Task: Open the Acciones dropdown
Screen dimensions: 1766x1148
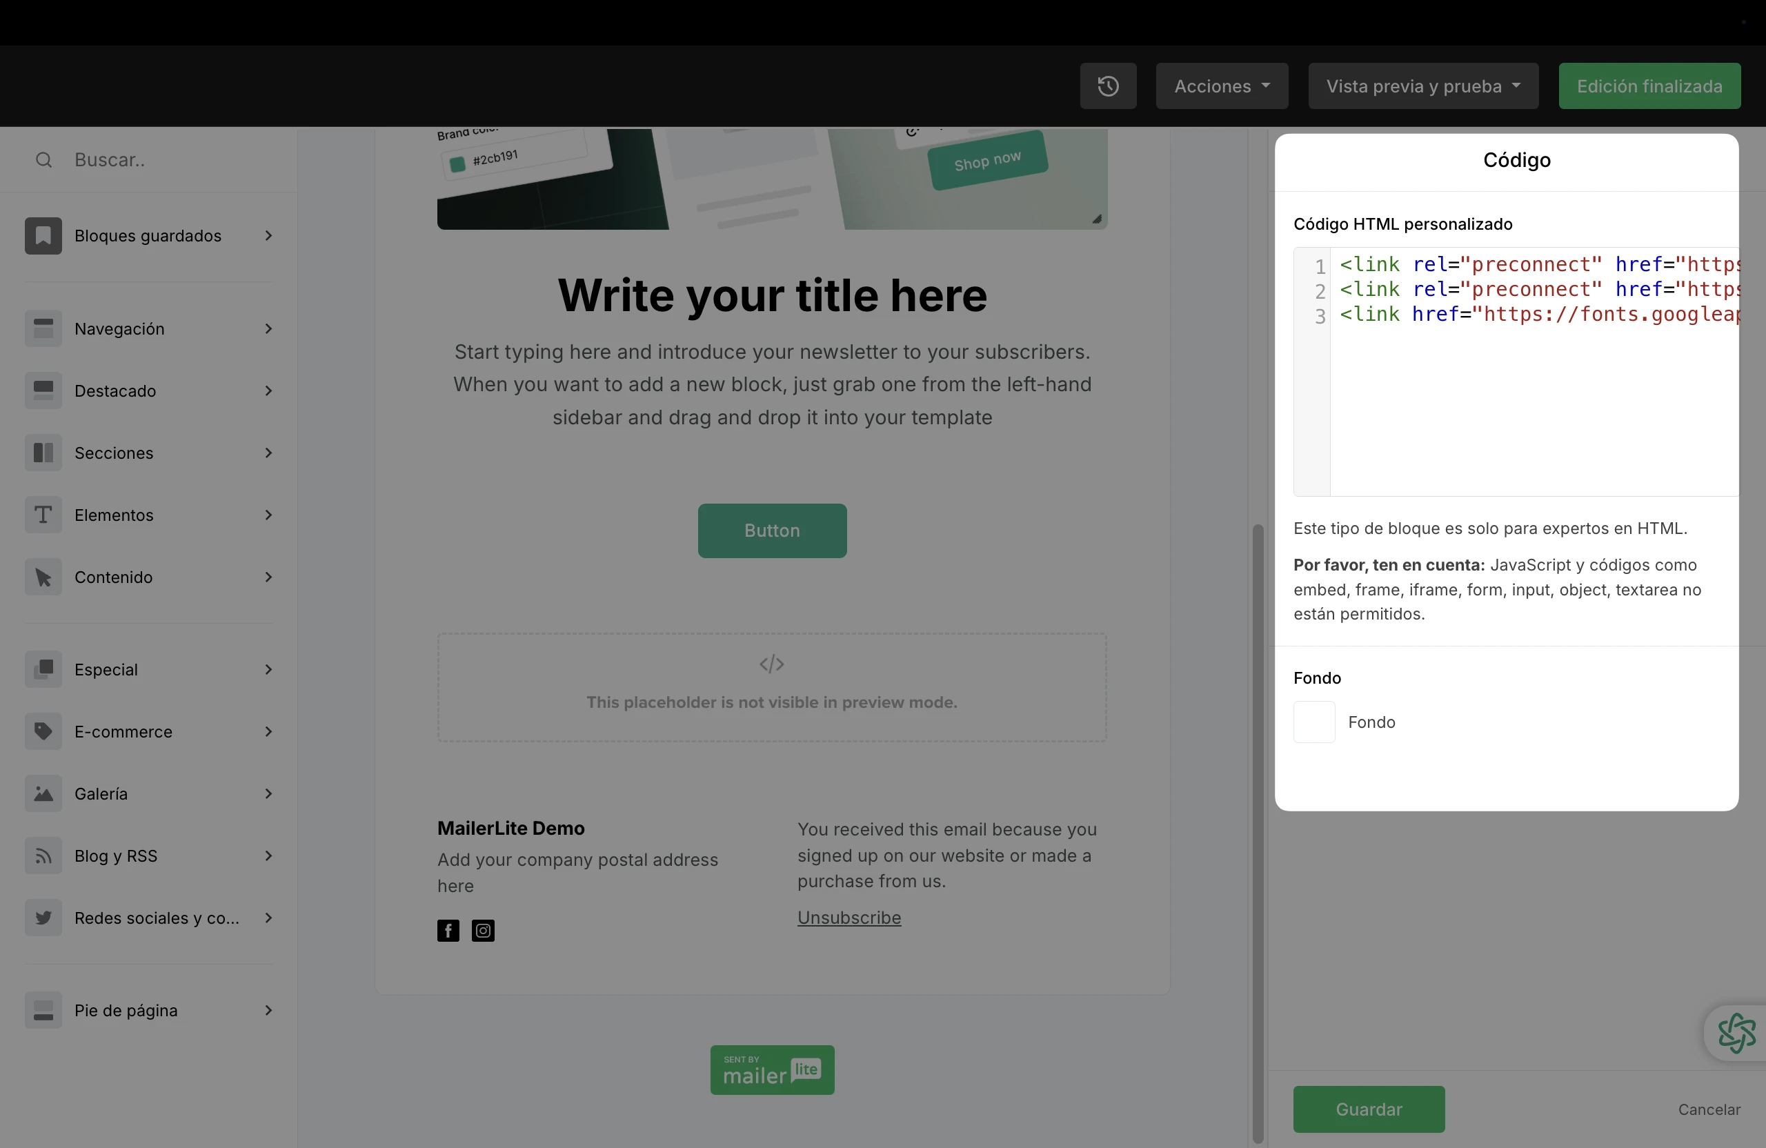Action: coord(1221,86)
